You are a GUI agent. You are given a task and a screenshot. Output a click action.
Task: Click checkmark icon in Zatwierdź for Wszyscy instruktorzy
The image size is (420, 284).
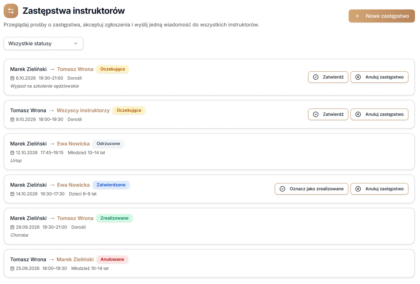tap(316, 114)
